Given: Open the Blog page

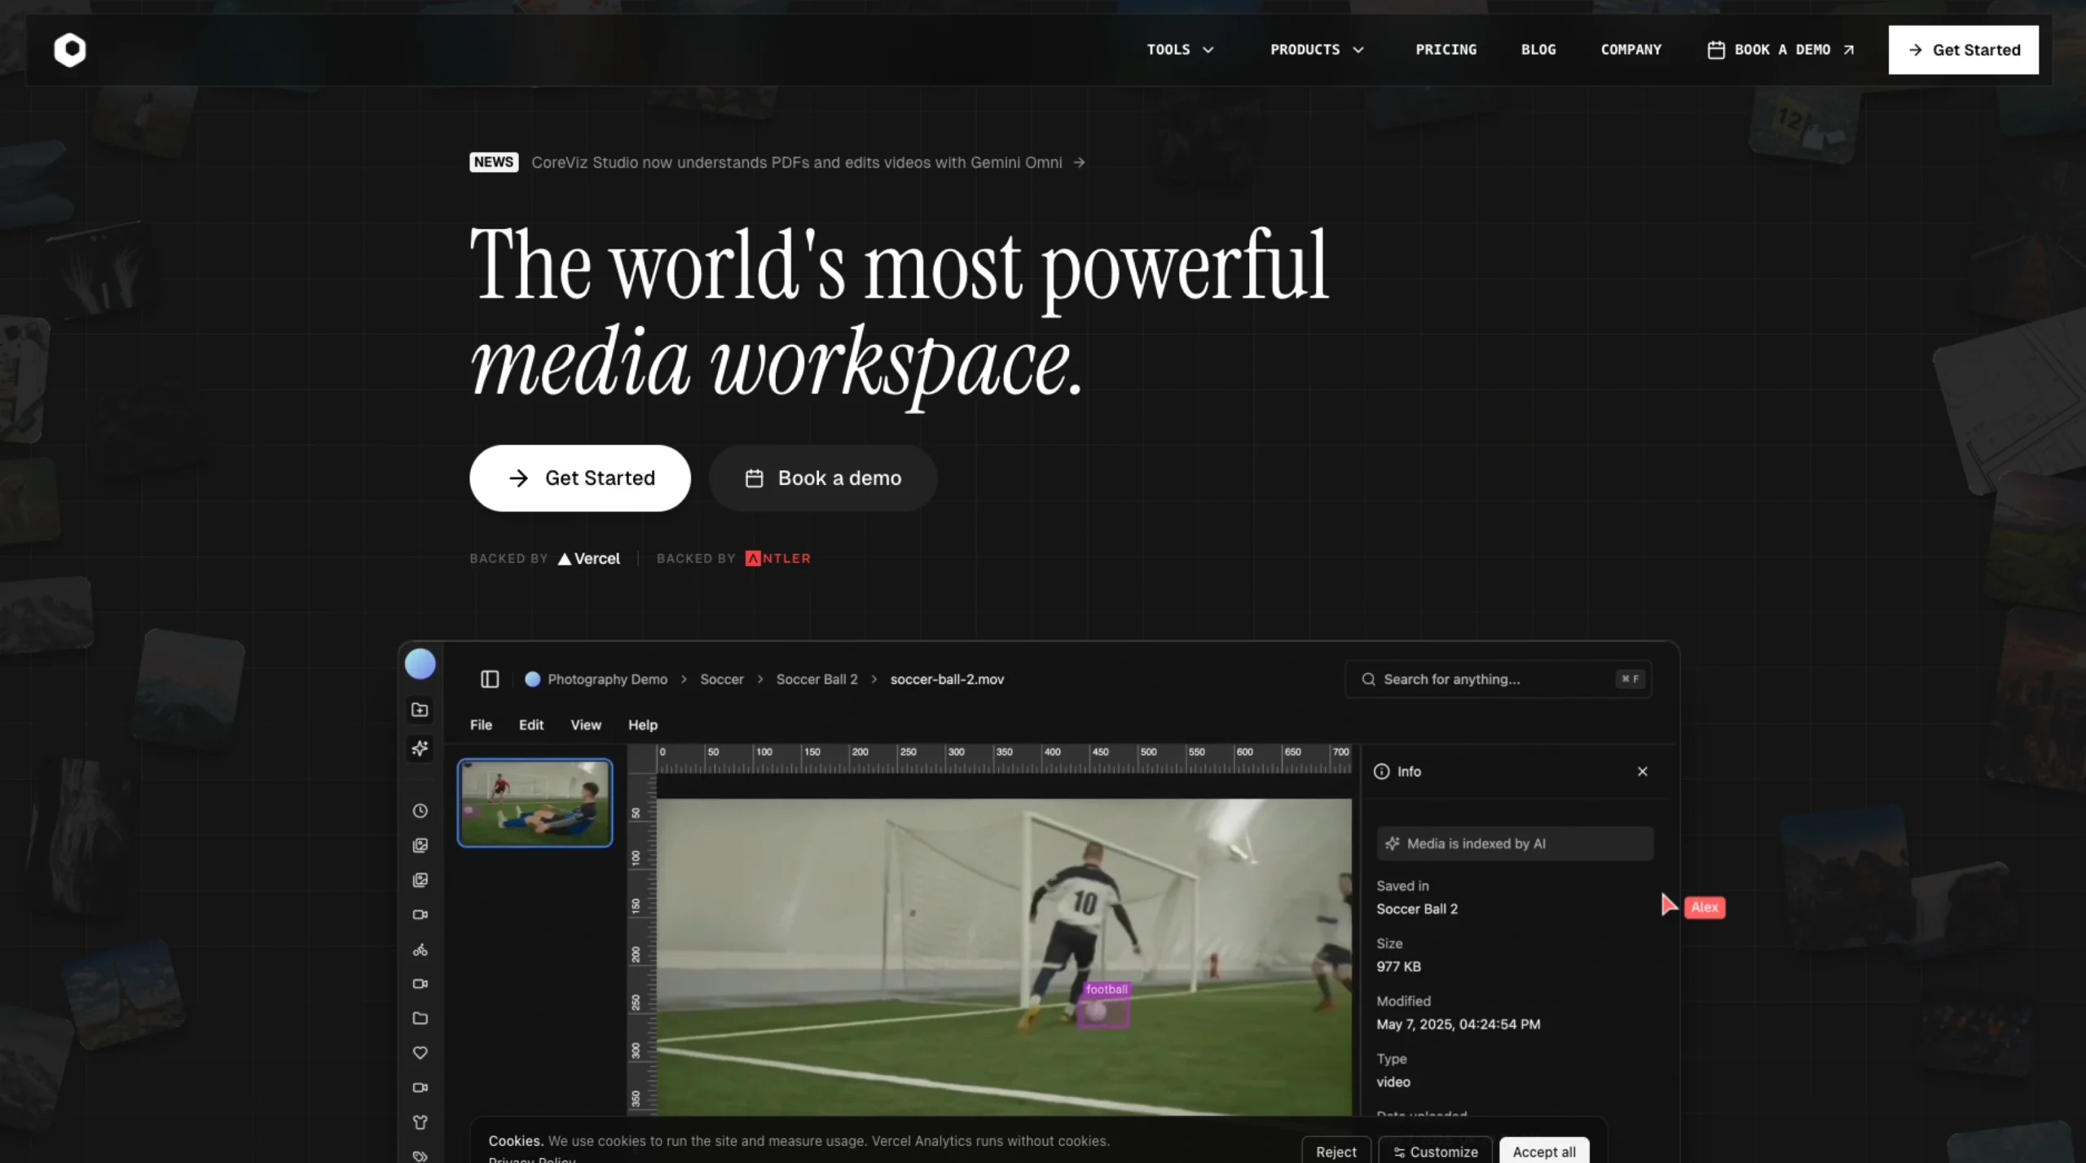Looking at the screenshot, I should [1538, 50].
